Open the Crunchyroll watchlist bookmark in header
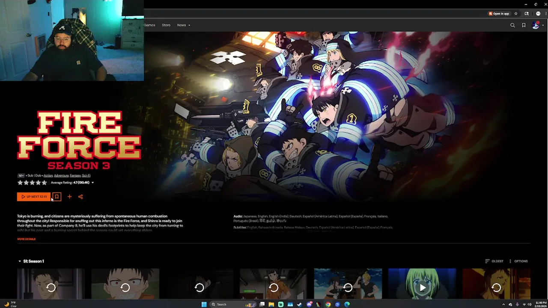The image size is (548, 308). [x=524, y=25]
